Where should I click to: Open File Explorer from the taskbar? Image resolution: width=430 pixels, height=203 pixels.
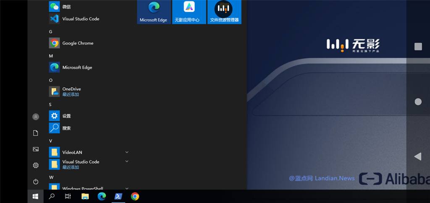click(x=85, y=196)
